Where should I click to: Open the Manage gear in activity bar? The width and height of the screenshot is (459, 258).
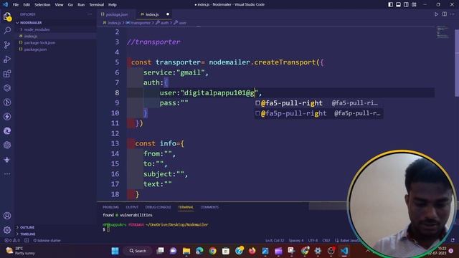[x=7, y=230]
